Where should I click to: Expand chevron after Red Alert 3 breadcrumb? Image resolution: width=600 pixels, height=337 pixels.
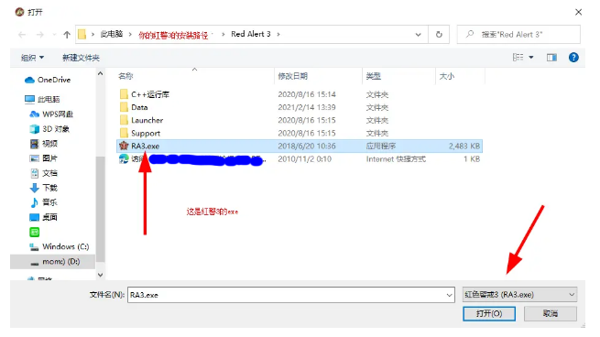coord(278,35)
